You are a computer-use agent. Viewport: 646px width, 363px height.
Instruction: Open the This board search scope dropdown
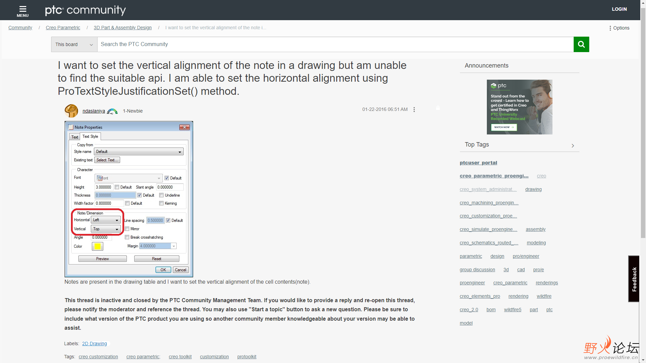click(74, 44)
